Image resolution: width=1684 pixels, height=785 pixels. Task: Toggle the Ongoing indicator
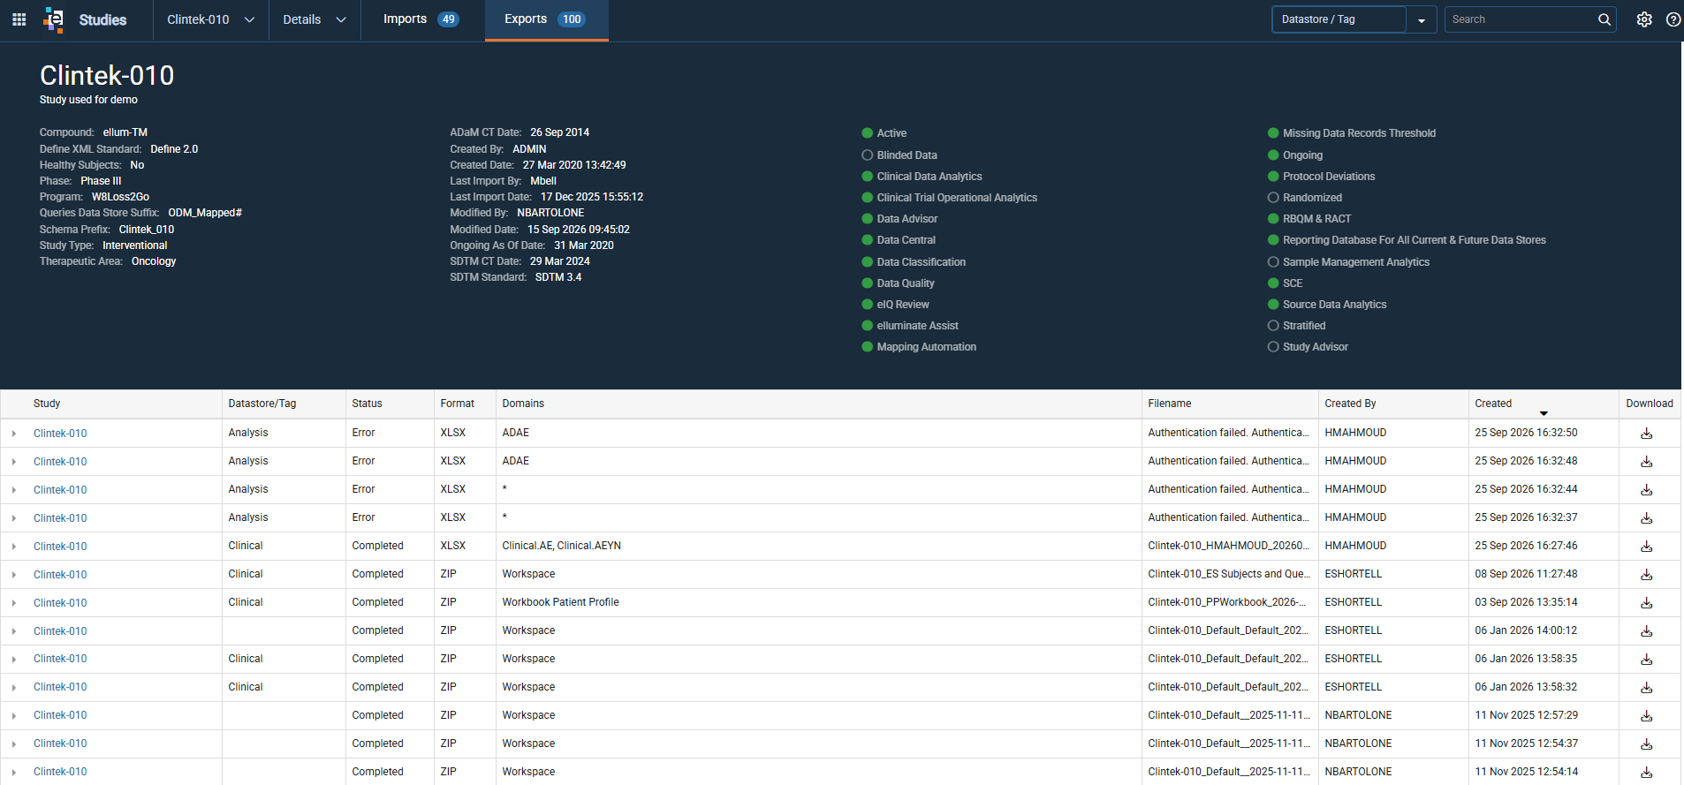1273,155
